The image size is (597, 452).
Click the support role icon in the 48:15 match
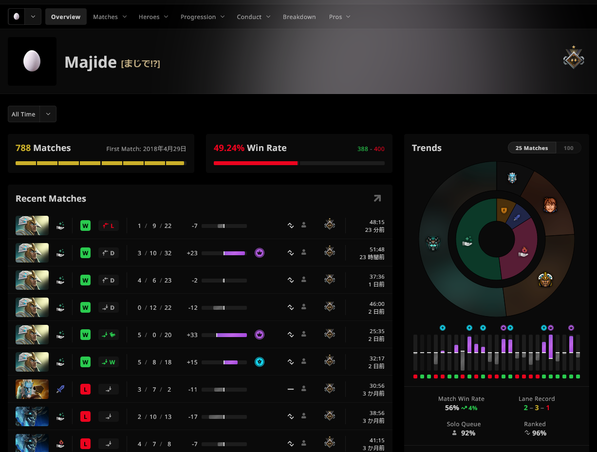pyautogui.click(x=60, y=226)
